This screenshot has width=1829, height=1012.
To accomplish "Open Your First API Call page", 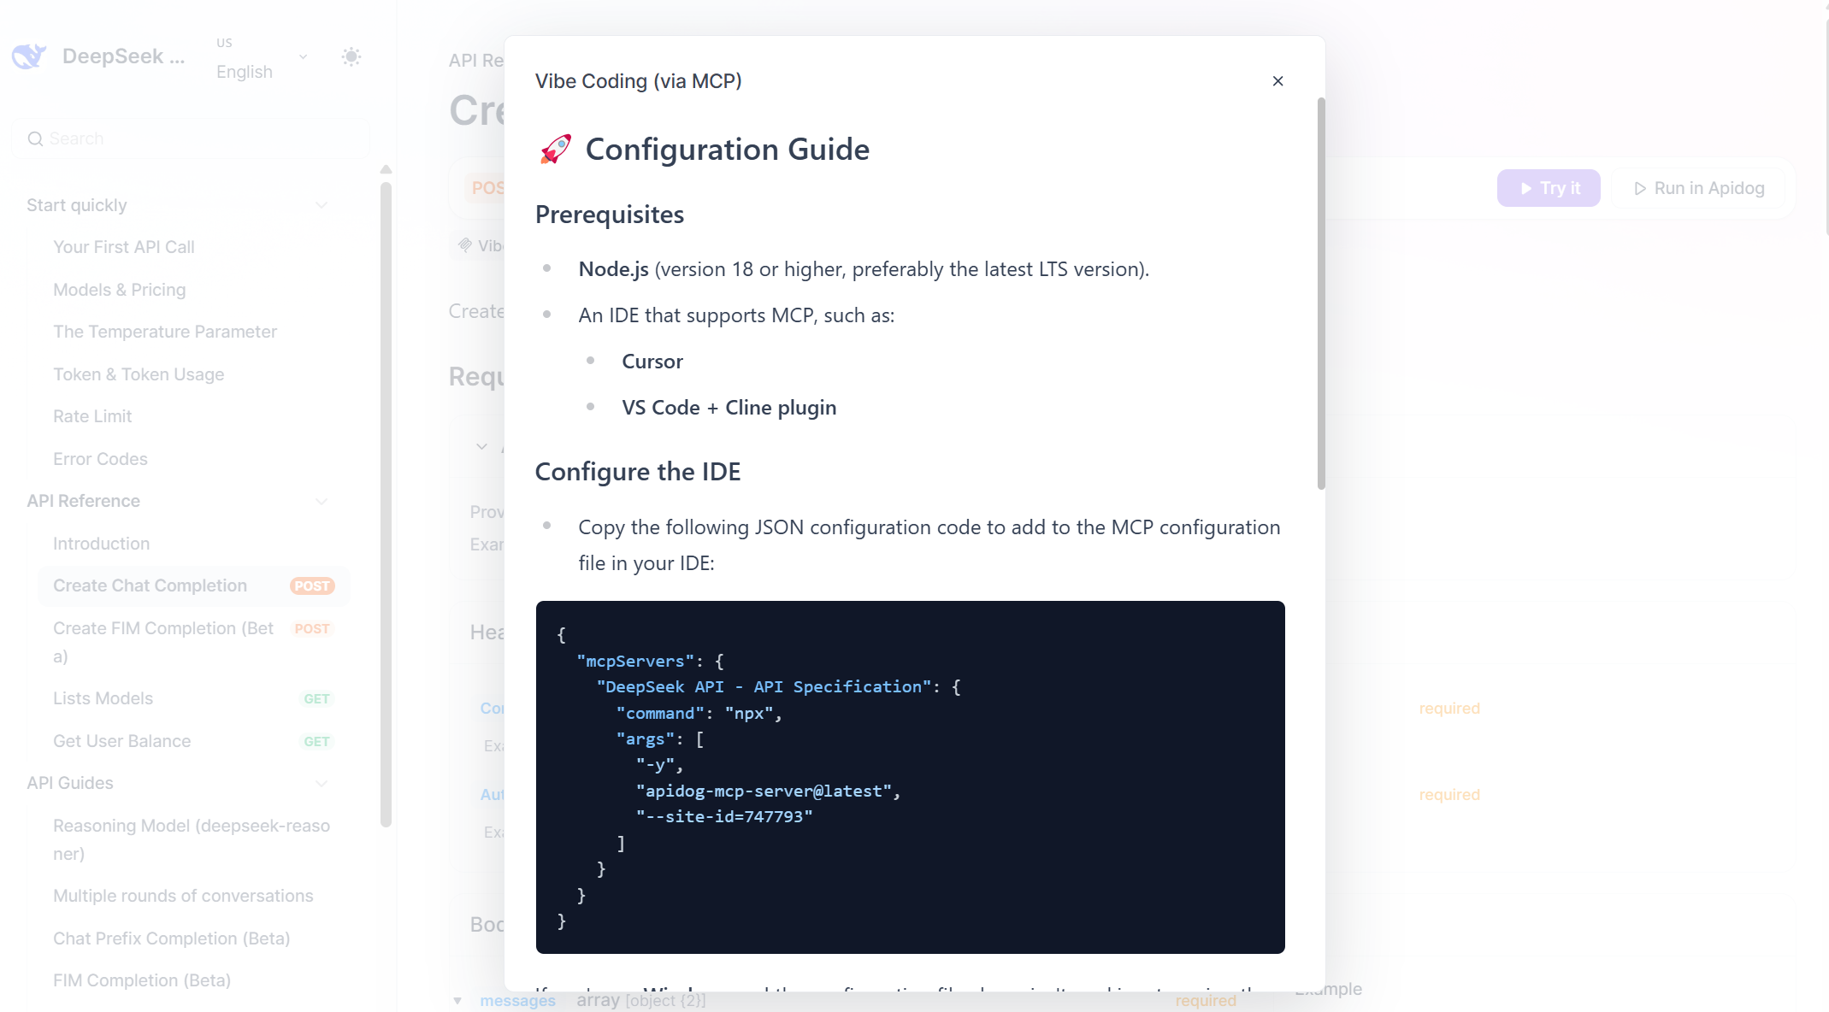I will pos(124,247).
